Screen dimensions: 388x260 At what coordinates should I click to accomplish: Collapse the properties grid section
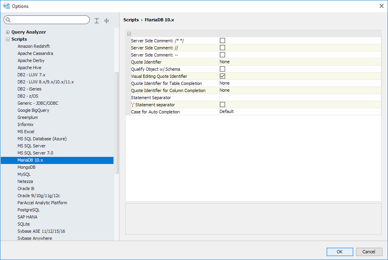(129, 34)
